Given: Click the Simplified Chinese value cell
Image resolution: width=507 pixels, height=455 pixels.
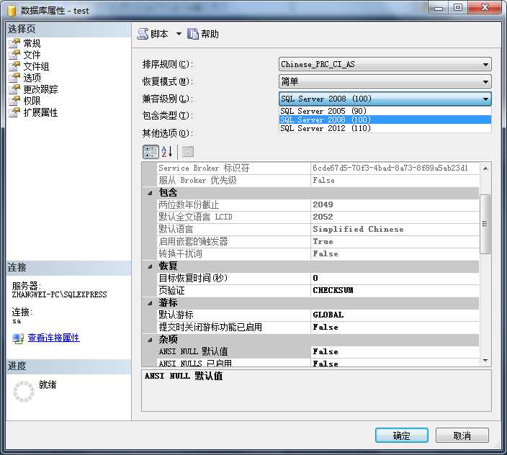Looking at the screenshot, I should [395, 229].
